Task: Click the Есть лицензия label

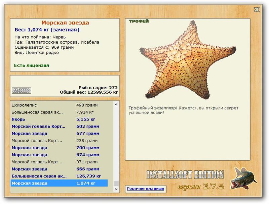Action: point(32,65)
